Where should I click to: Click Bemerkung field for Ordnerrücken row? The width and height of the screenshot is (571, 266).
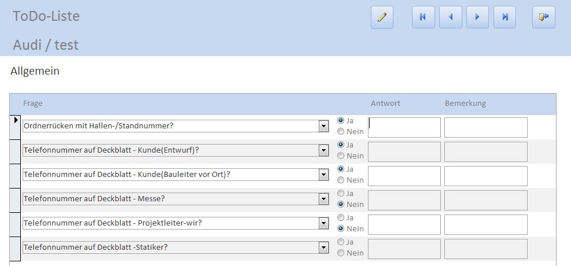[485, 127]
